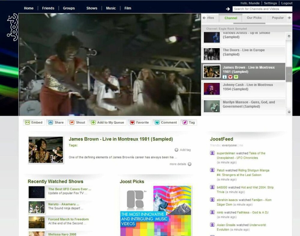Click the James Brown thumbnail in details section
Image resolution: width=300 pixels, height=236 pixels.
click(x=46, y=150)
